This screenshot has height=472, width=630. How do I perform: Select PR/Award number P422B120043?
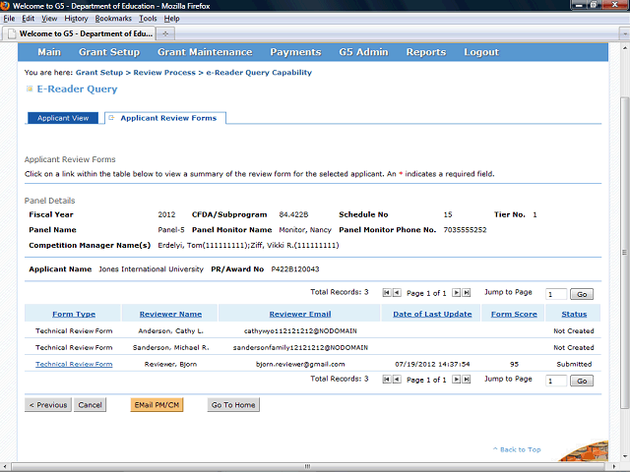click(295, 269)
